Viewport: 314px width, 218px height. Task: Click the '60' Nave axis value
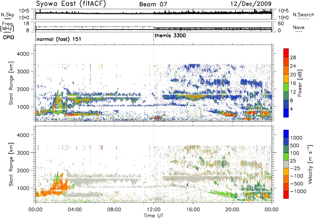[x=281, y=24]
